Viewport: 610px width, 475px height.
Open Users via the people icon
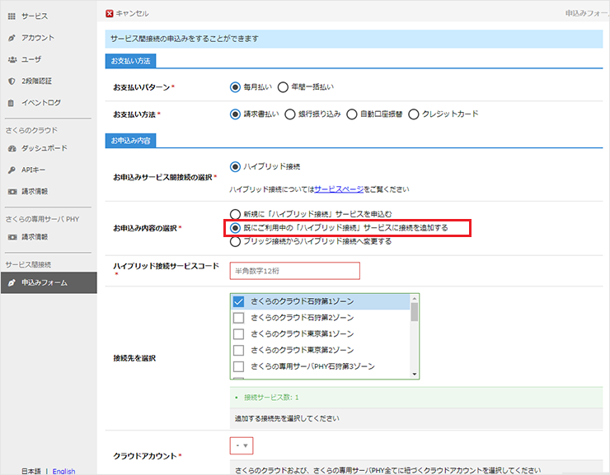point(12,59)
